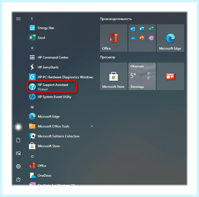199x197 pixels.
Task: Open PowerPoint icon in tile group
Action: [x=142, y=38]
